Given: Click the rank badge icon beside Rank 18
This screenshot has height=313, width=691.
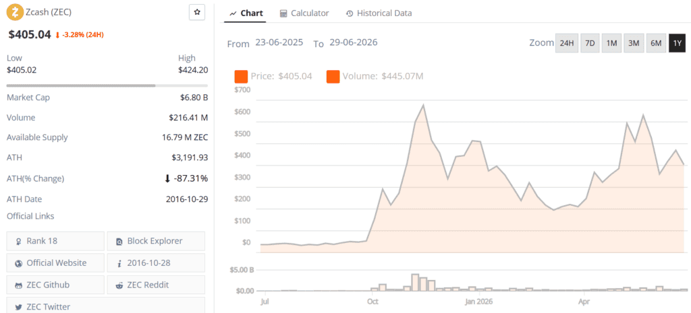Looking at the screenshot, I should tap(19, 242).
